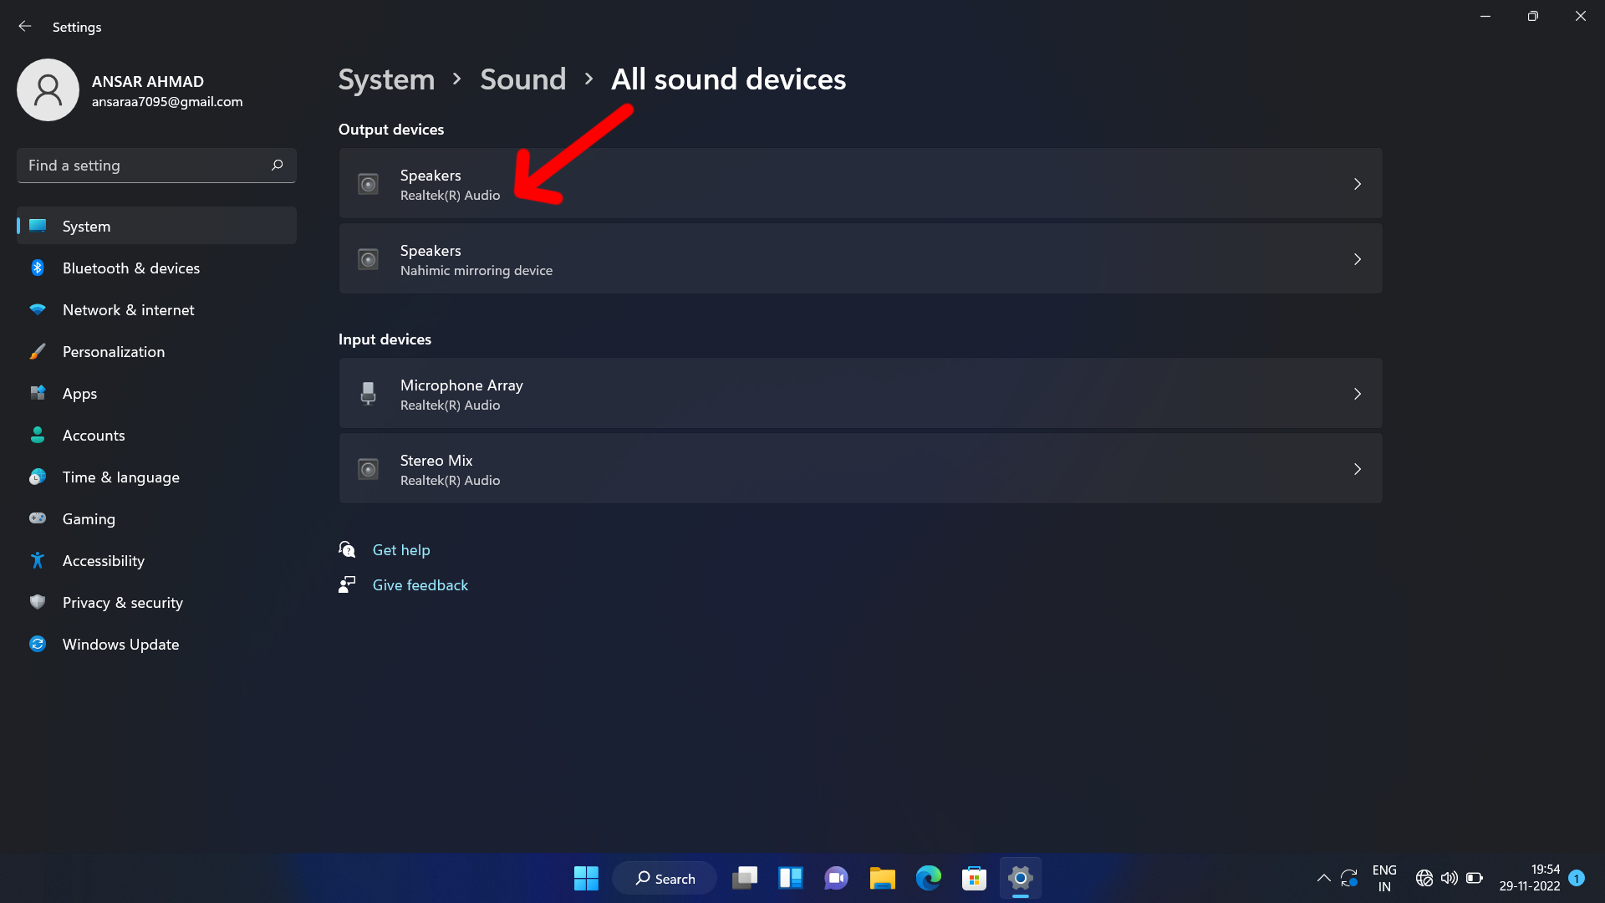
Task: Click the taskbar Search button
Action: [665, 878]
